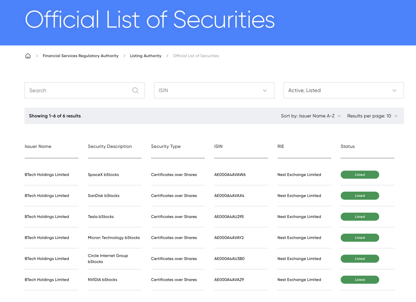
Task: Change Results per page dropdown
Action: 372,116
